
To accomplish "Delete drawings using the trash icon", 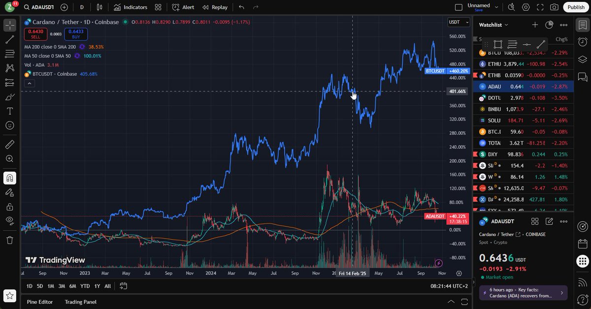I will pyautogui.click(x=9, y=240).
